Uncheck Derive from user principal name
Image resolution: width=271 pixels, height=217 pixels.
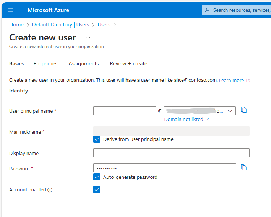(x=97, y=139)
